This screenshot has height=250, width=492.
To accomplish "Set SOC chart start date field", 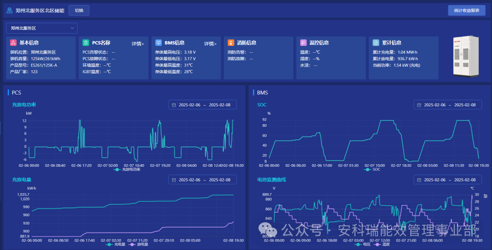I will (435, 105).
